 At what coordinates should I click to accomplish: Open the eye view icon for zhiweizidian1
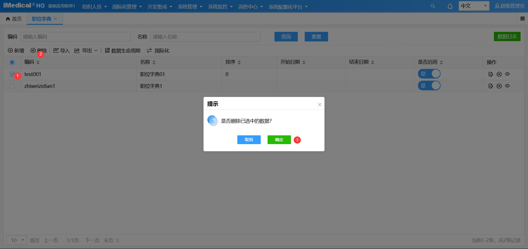pyautogui.click(x=507, y=86)
